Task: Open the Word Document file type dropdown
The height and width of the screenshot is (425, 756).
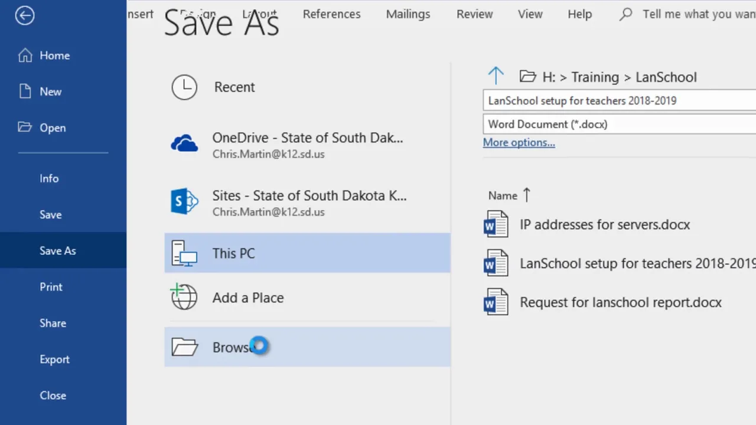Action: point(620,124)
